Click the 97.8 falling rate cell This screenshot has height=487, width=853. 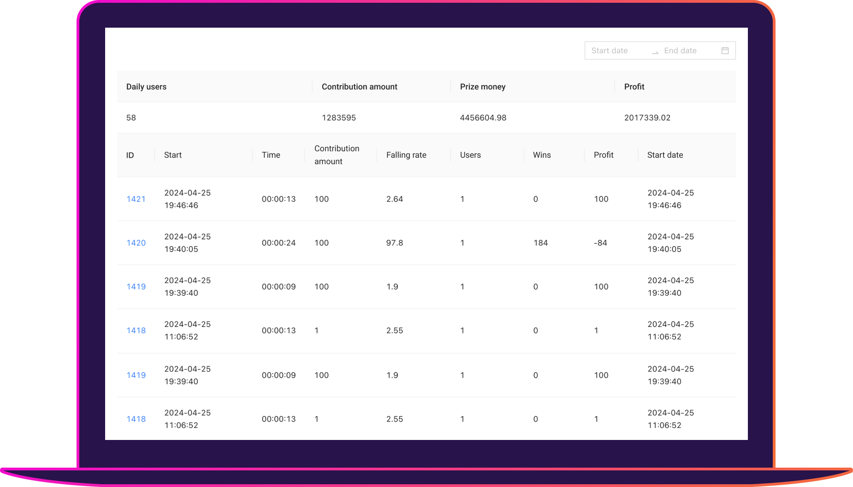[395, 243]
